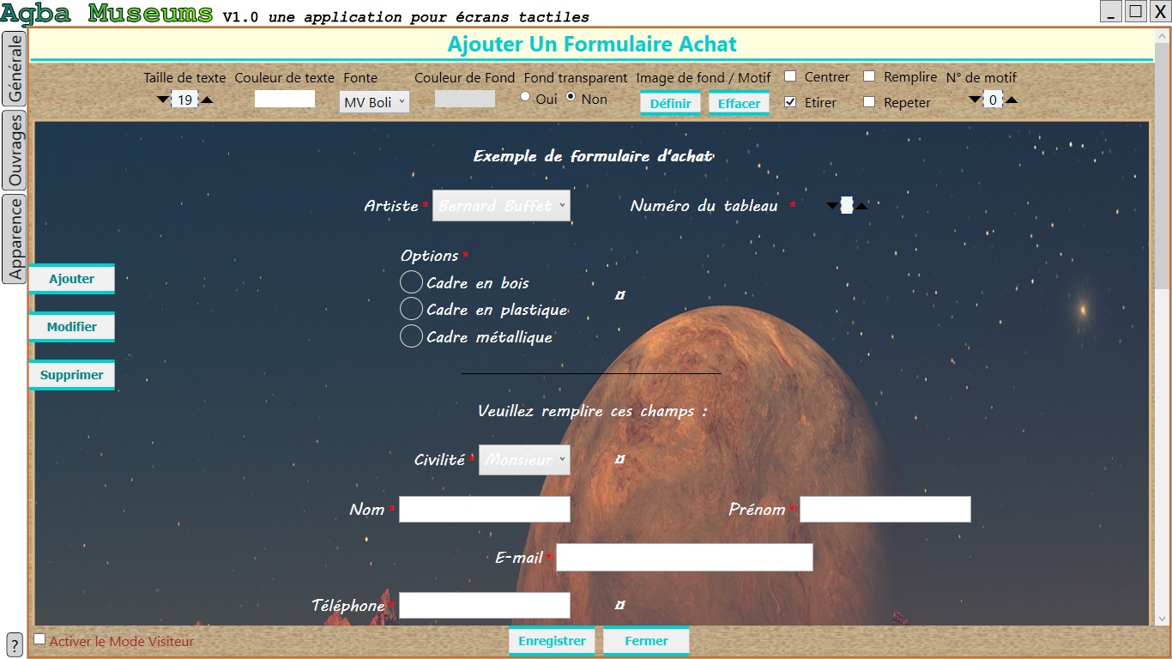
Task: Click the Modifier button
Action: click(x=72, y=327)
